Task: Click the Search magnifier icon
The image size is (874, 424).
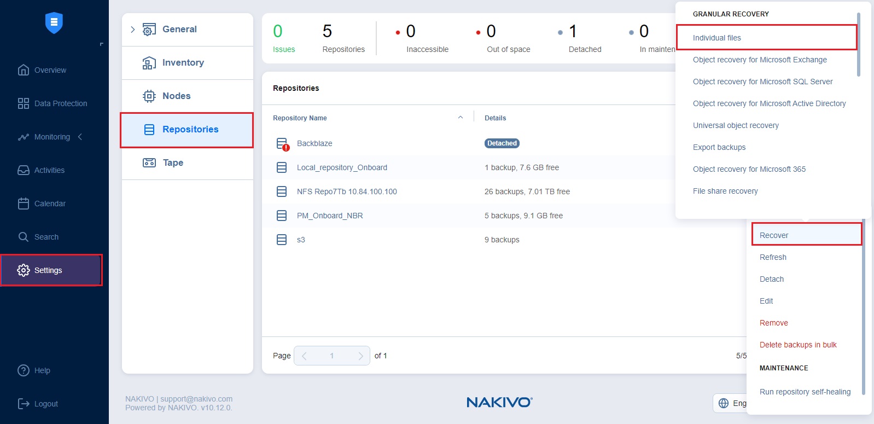Action: click(23, 237)
